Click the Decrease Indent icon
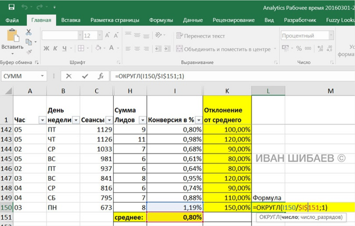 coord(158,49)
